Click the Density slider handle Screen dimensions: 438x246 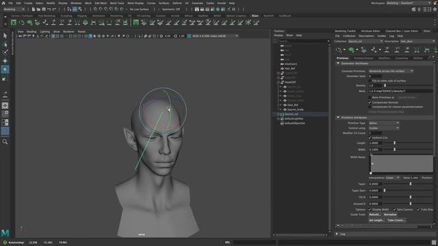(385, 85)
